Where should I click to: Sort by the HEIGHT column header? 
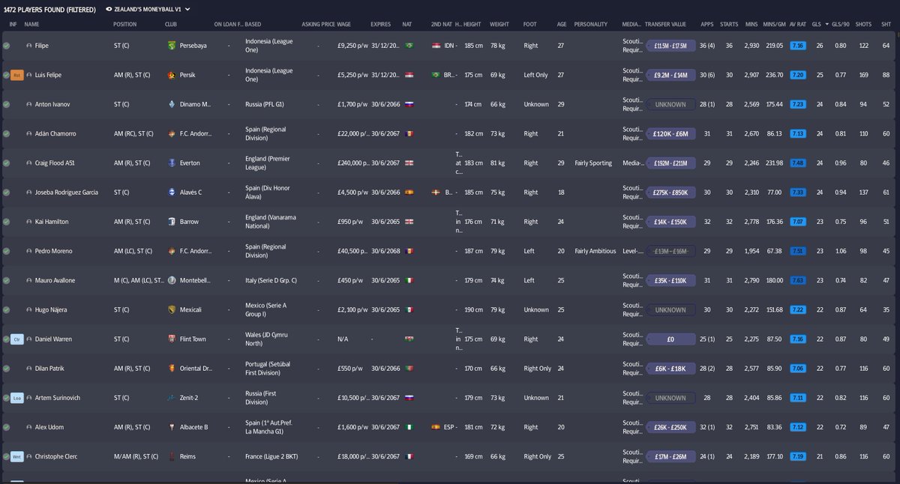[472, 24]
